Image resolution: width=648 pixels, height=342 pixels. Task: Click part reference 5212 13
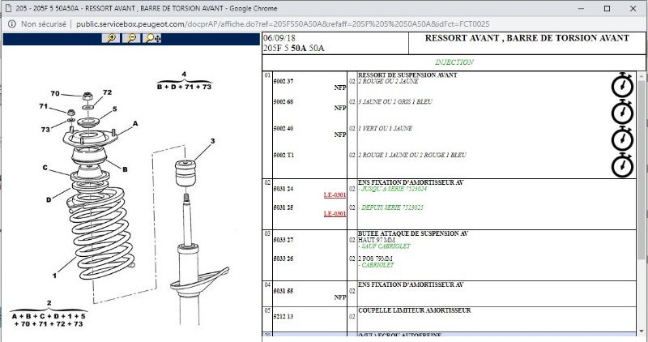(283, 316)
